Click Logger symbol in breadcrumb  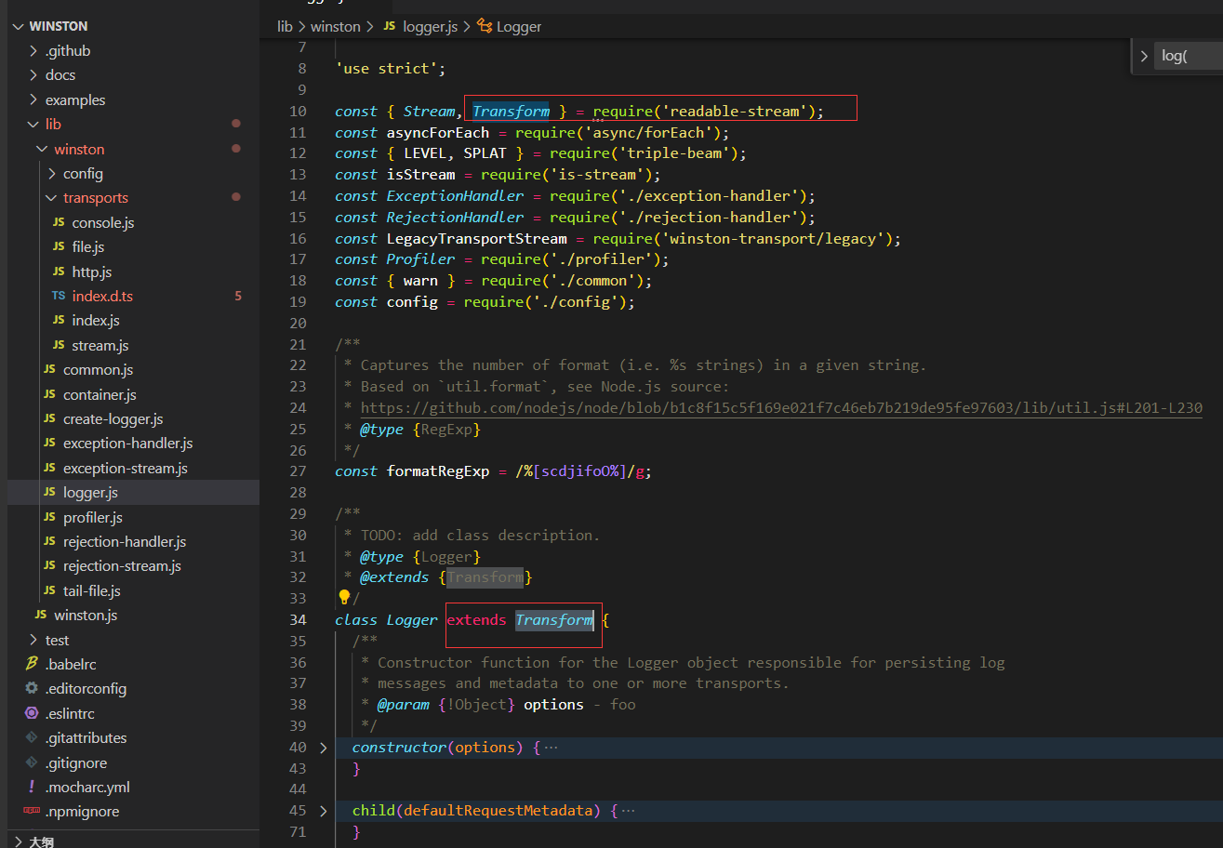click(518, 26)
